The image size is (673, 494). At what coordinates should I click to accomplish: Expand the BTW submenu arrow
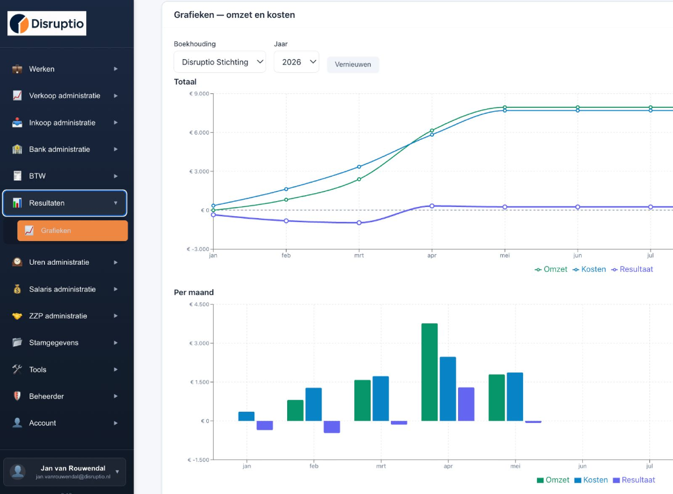pyautogui.click(x=116, y=176)
